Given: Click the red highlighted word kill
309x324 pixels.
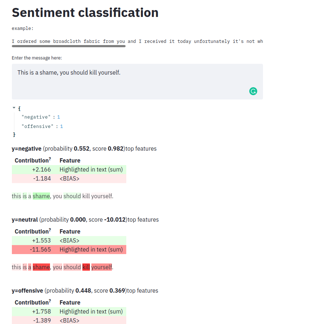Looking at the screenshot, I should (86, 267).
